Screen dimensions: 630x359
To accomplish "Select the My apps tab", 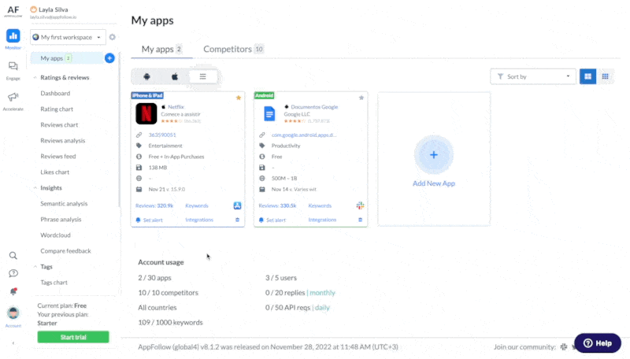I will pyautogui.click(x=161, y=49).
